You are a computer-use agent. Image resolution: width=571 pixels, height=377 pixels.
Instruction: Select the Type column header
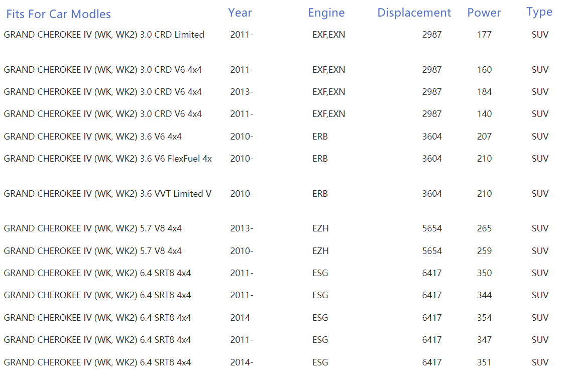pos(539,12)
